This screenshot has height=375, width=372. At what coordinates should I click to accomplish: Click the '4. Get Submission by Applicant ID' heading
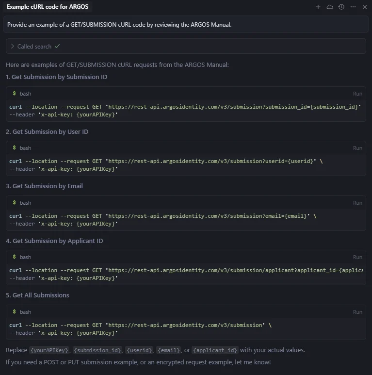click(x=54, y=241)
